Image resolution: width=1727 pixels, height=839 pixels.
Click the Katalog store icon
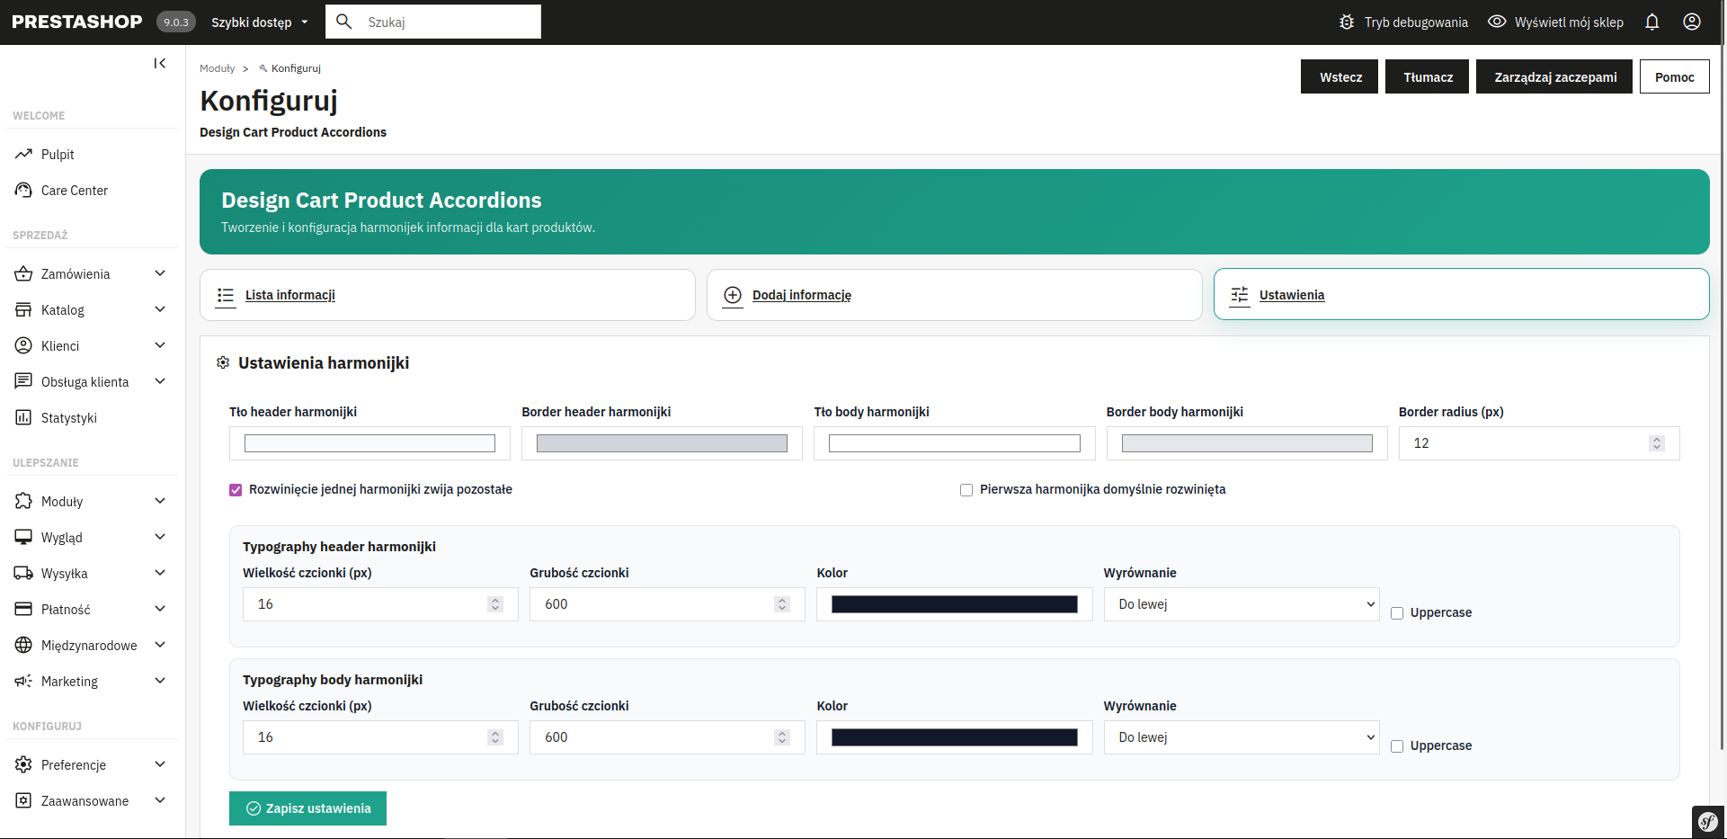23,309
